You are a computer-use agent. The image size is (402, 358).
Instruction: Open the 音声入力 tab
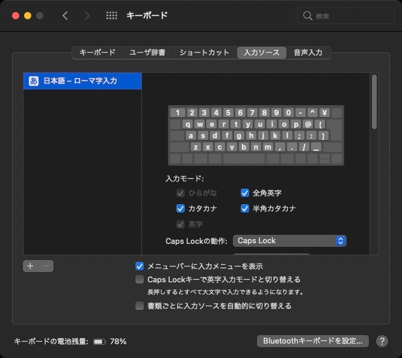308,52
